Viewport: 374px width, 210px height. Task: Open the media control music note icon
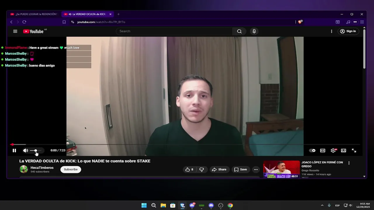348,22
